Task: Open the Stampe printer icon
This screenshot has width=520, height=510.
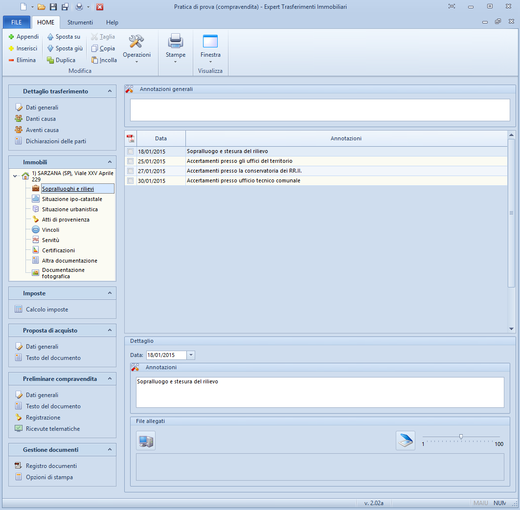Action: pyautogui.click(x=175, y=42)
